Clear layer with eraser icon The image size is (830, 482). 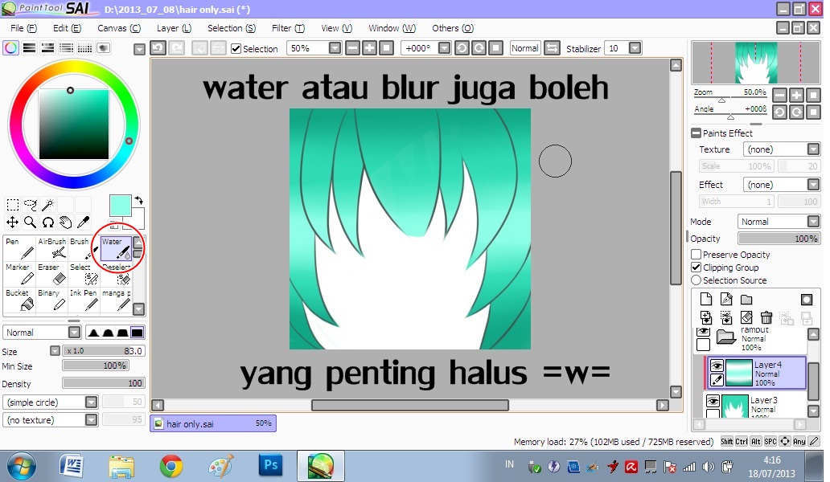[746, 317]
